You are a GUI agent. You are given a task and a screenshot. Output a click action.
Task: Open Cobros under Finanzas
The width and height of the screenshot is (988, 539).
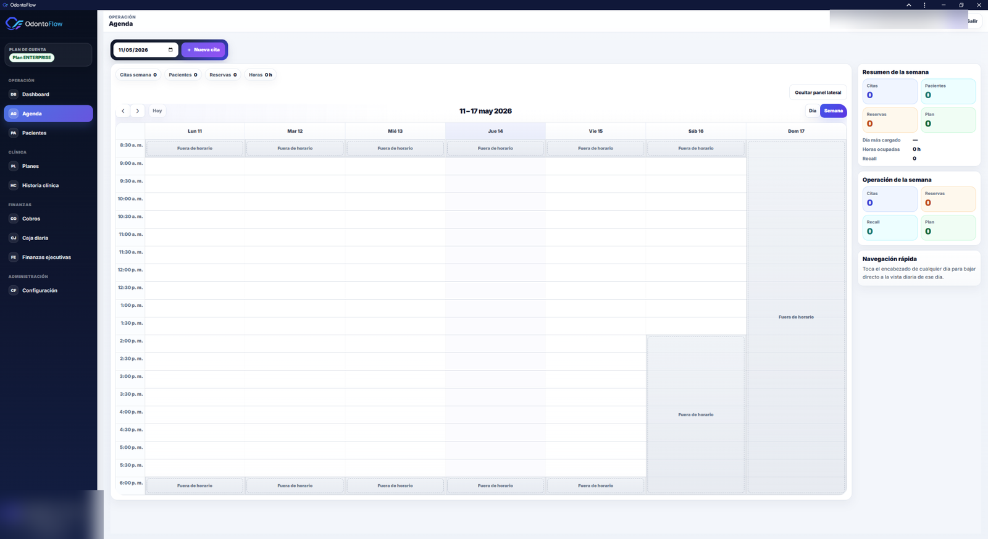48,219
